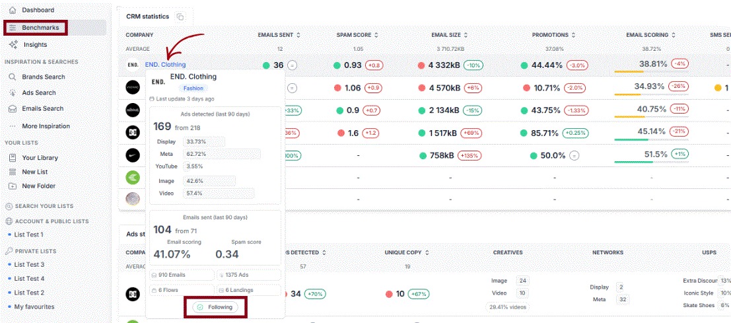Click the 36 emails sent value

click(278, 65)
